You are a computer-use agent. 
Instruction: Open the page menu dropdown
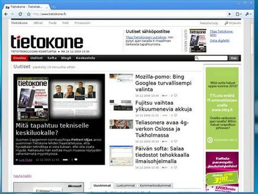[x=238, y=14]
